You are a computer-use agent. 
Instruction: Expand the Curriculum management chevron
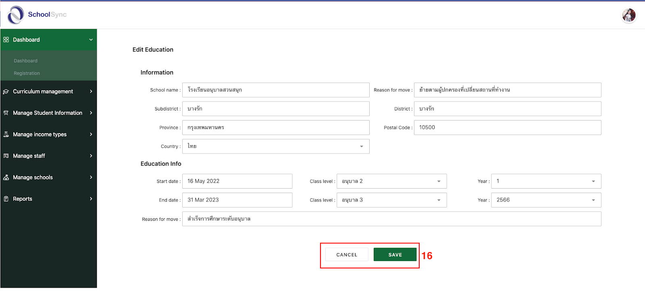pos(91,91)
